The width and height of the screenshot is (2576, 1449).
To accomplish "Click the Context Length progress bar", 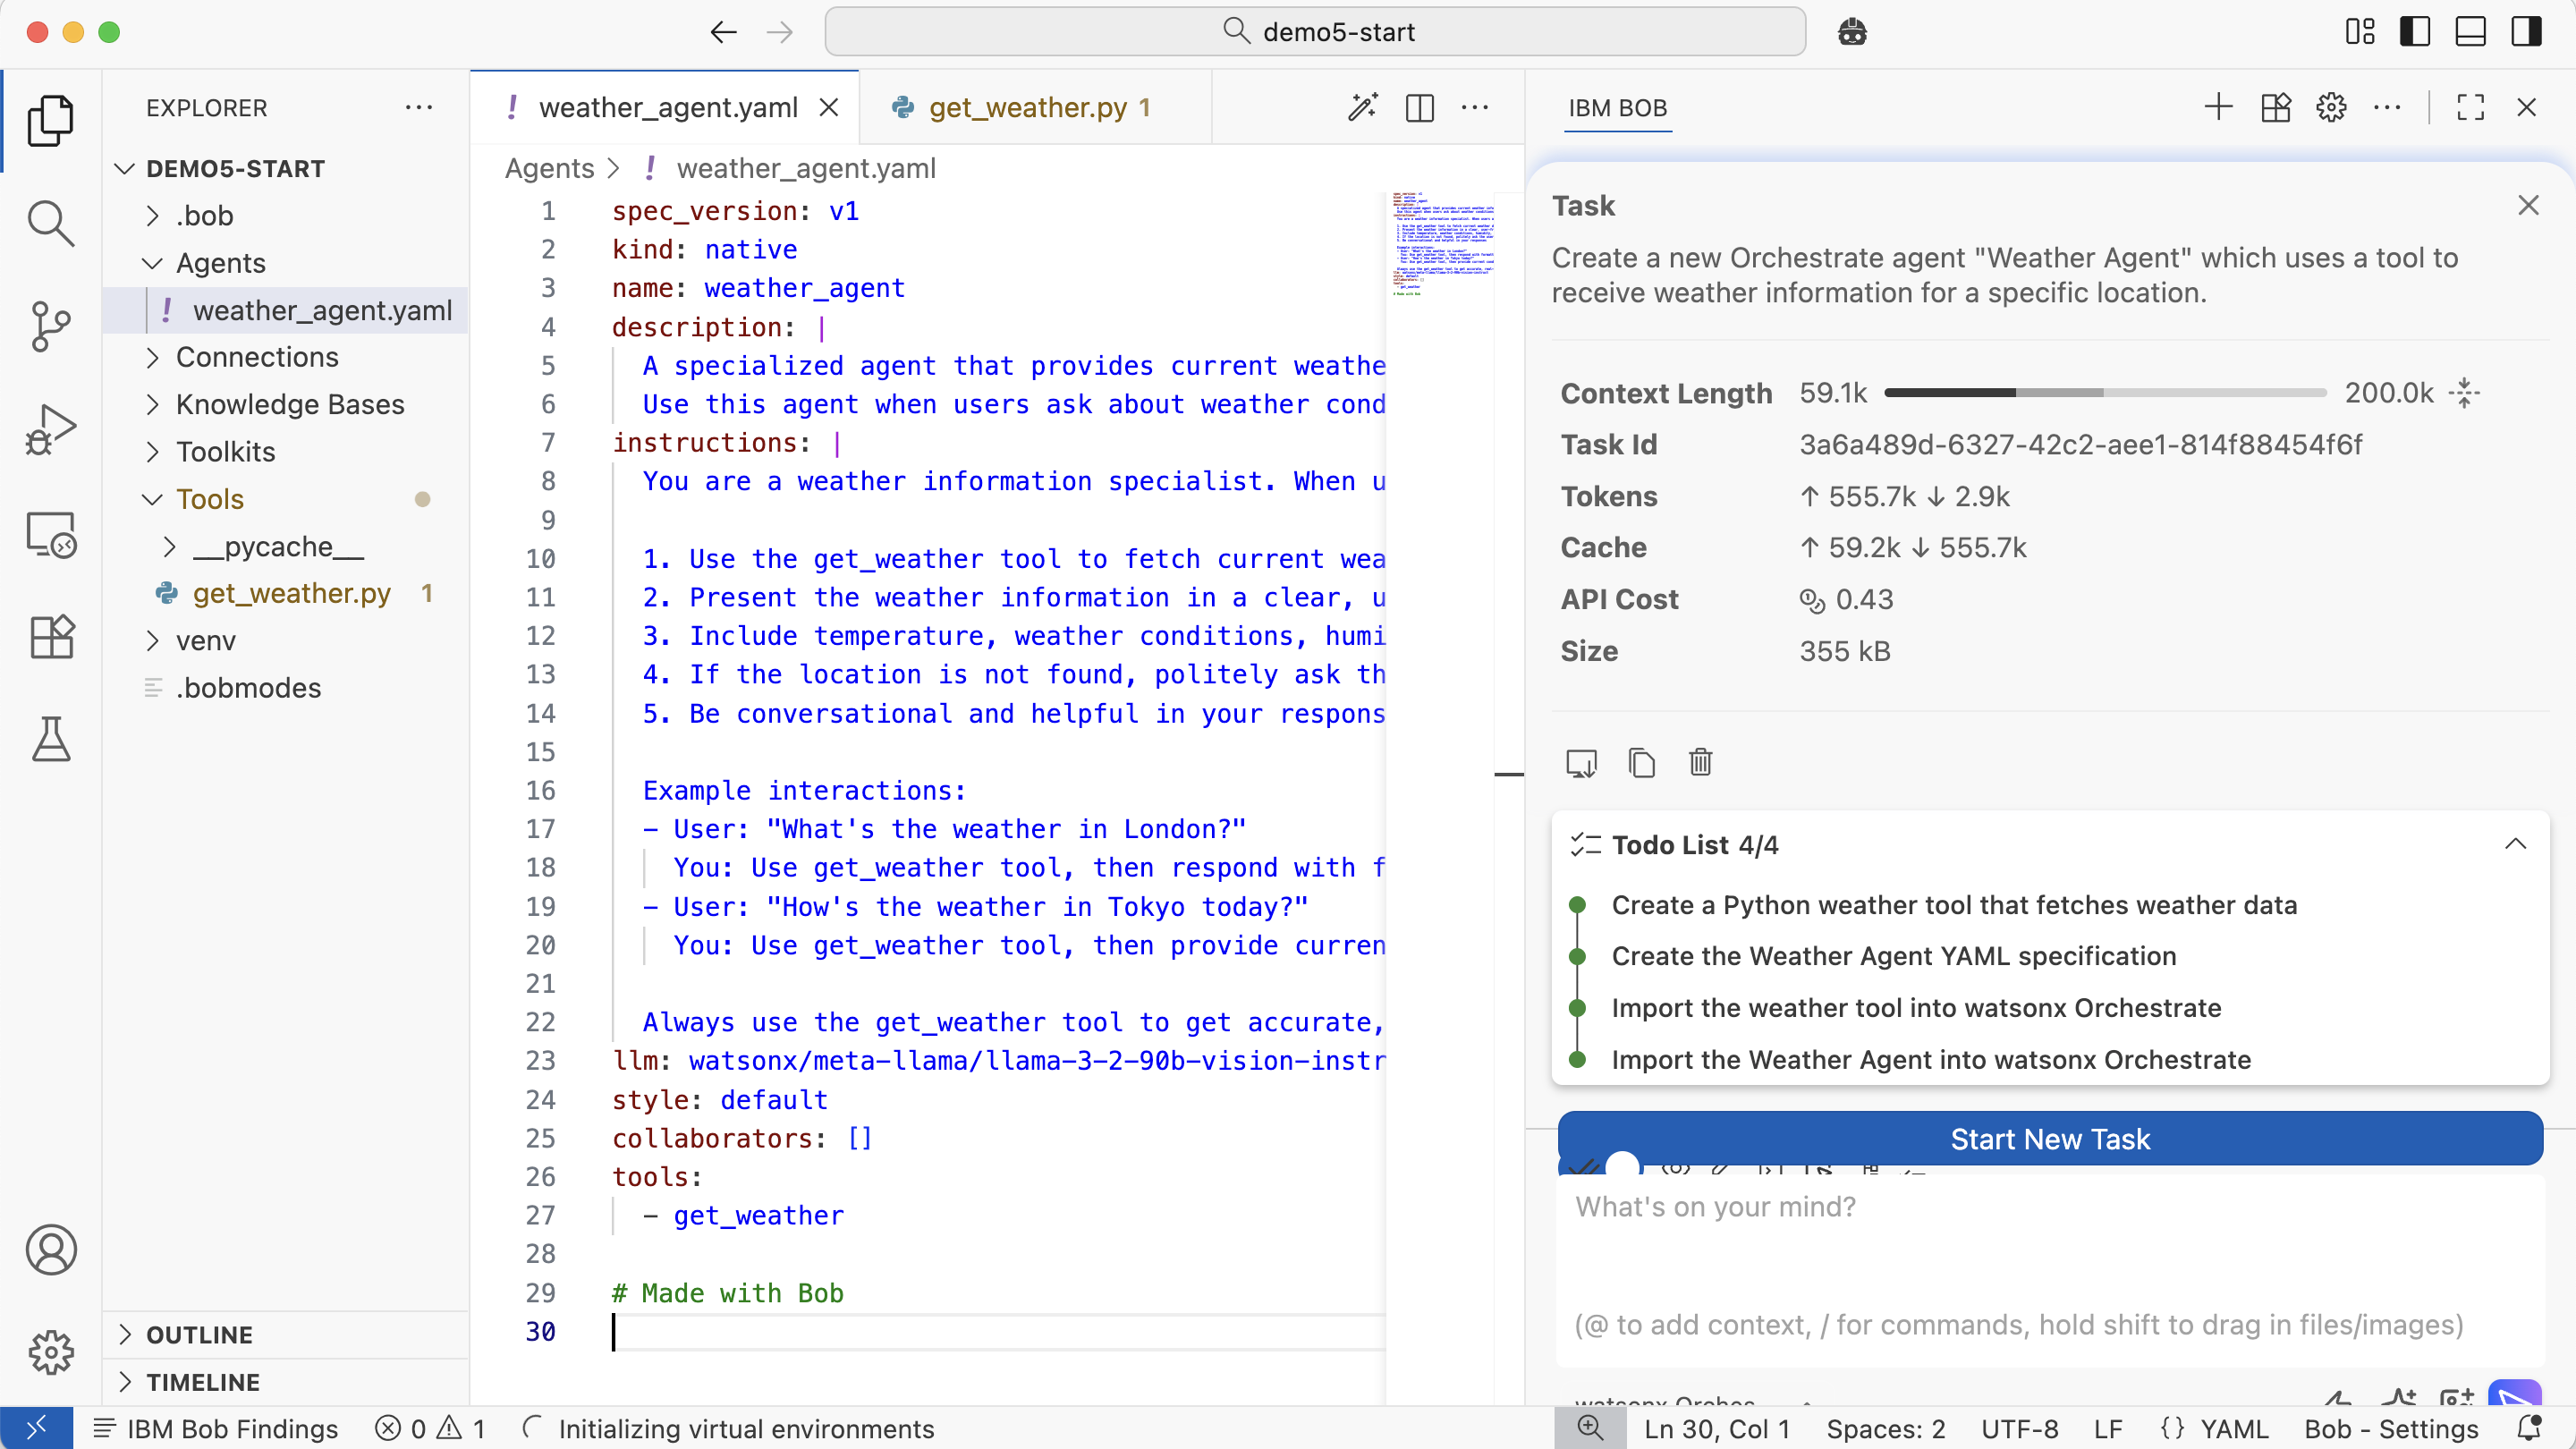I will pyautogui.click(x=2105, y=393).
